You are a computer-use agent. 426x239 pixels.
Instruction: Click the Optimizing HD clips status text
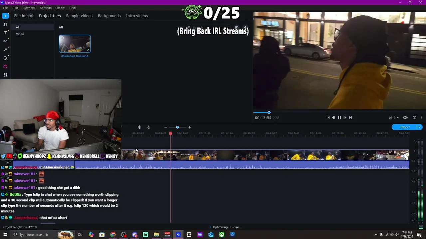pyautogui.click(x=226, y=227)
